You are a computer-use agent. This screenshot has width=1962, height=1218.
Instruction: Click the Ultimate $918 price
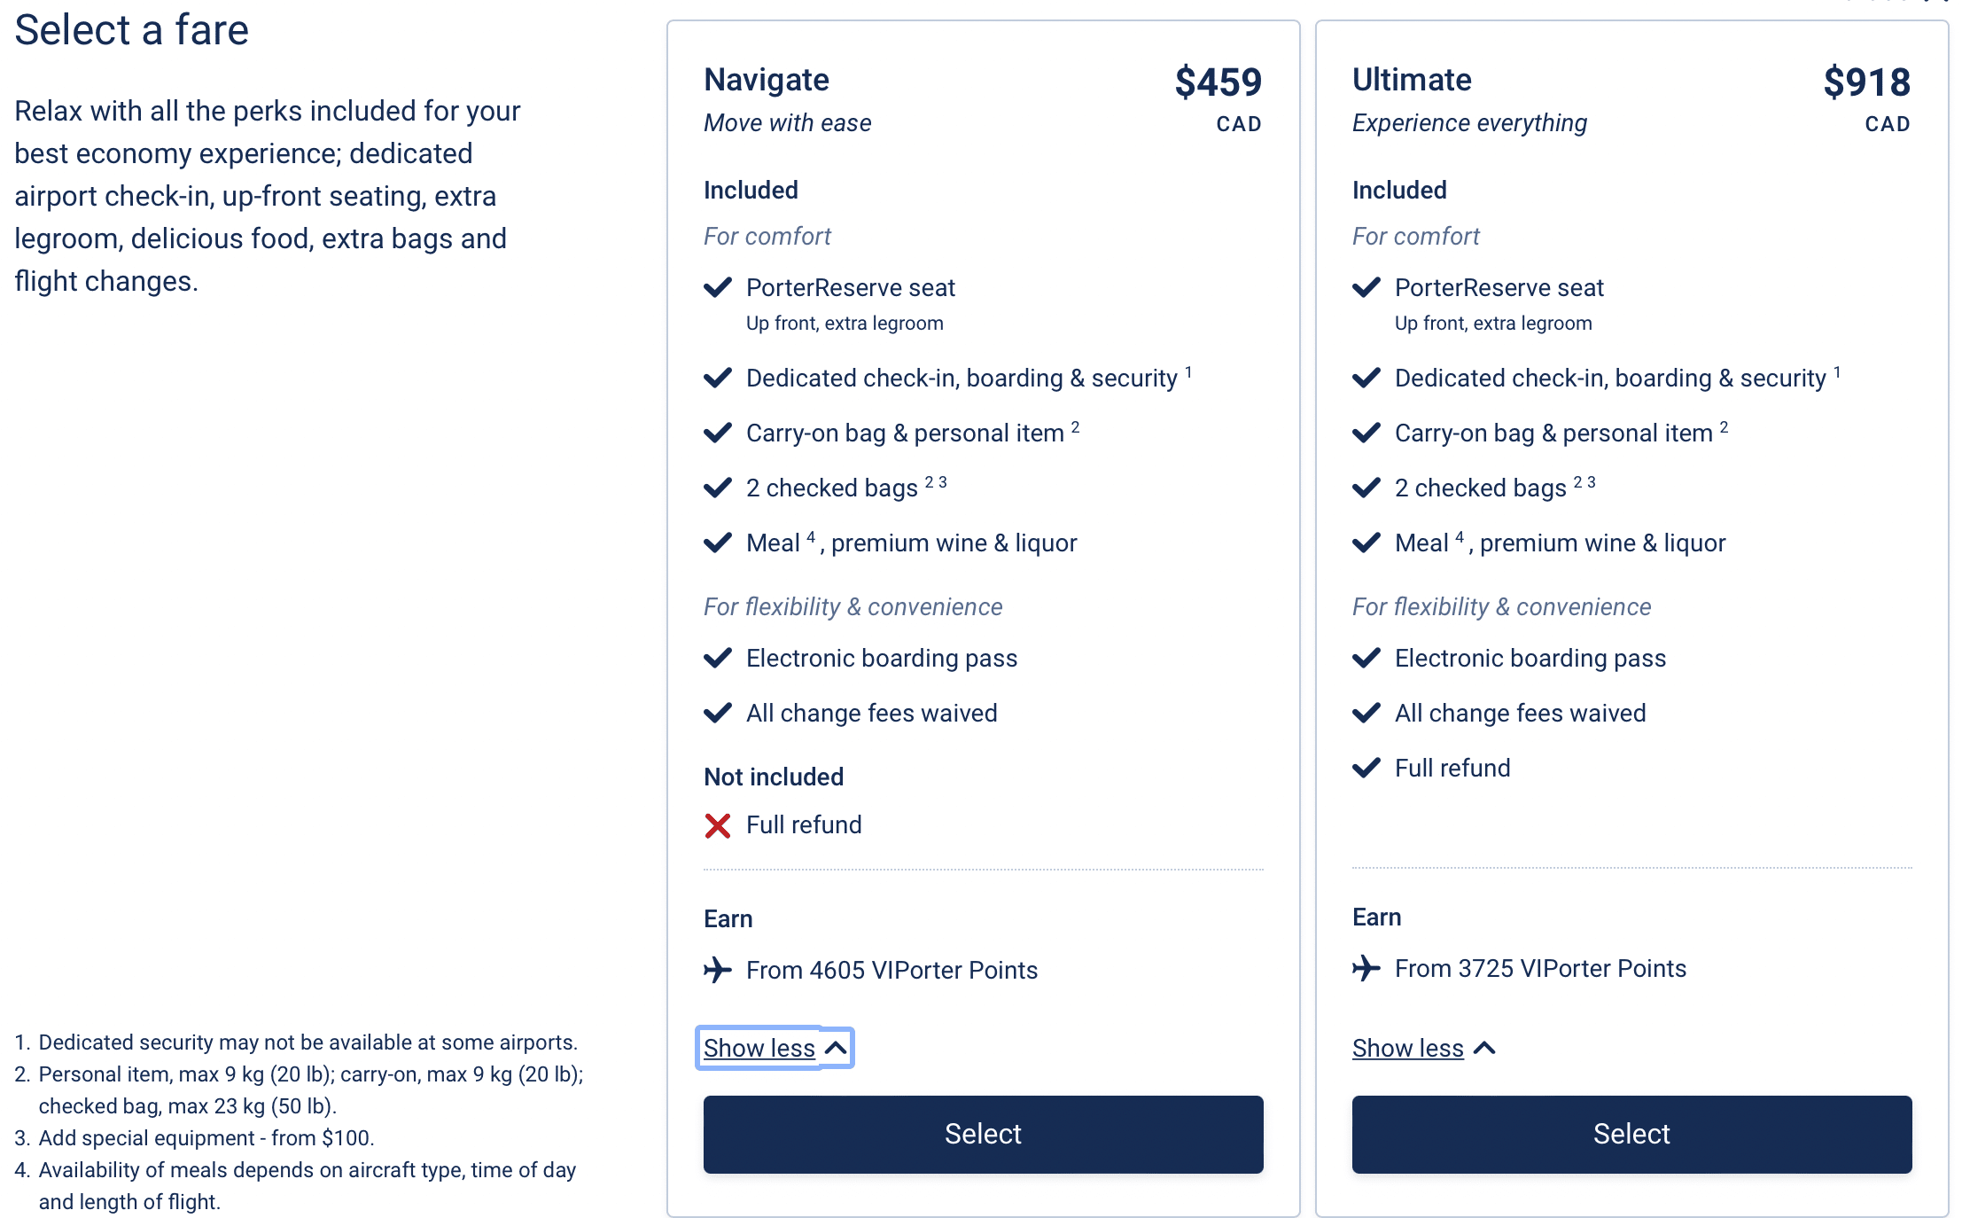pos(1866,82)
